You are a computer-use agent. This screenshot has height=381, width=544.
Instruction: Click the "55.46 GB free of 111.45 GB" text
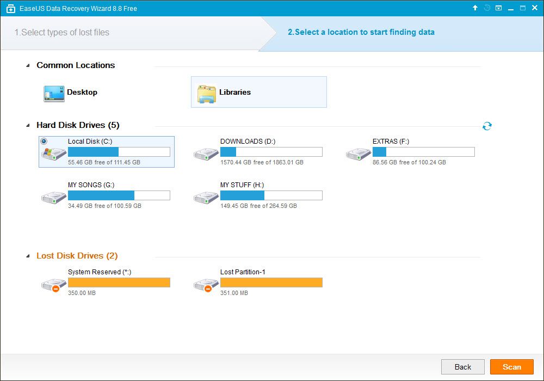coord(104,162)
